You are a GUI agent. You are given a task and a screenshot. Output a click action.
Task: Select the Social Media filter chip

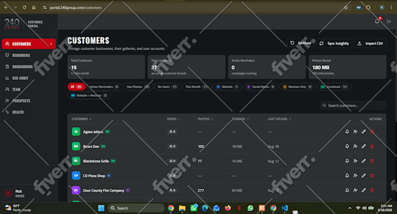coord(260,87)
